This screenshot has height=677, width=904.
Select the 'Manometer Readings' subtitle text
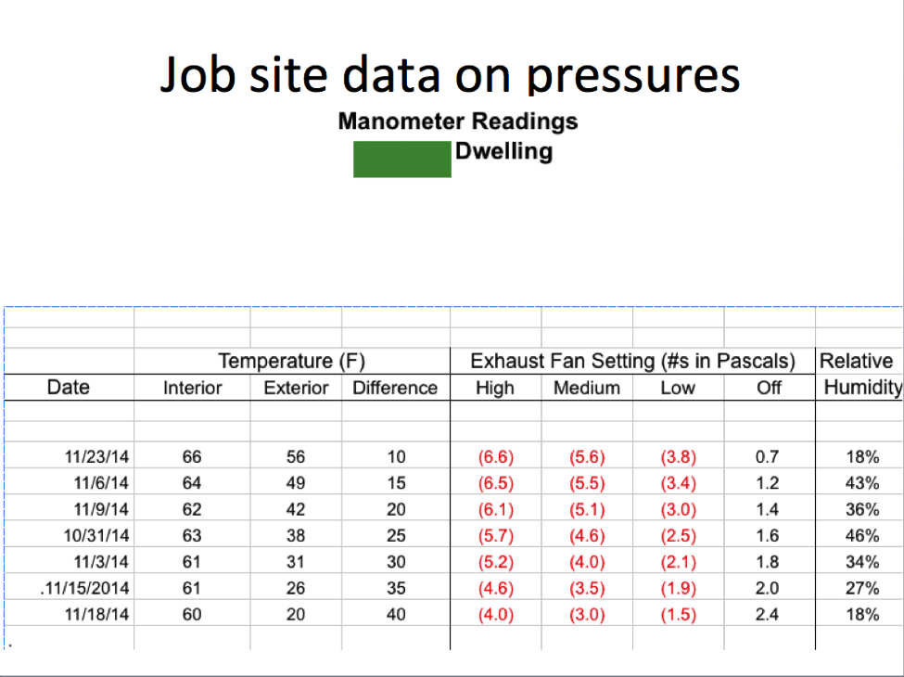coord(458,121)
